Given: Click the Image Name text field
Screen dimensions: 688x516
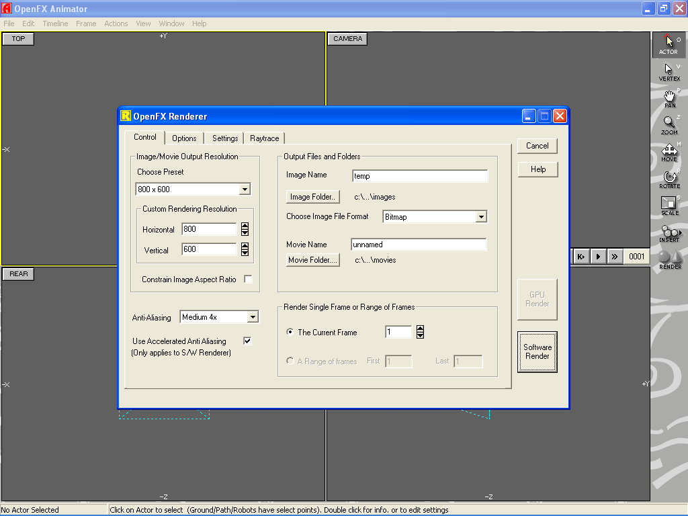Looking at the screenshot, I should pyautogui.click(x=420, y=176).
